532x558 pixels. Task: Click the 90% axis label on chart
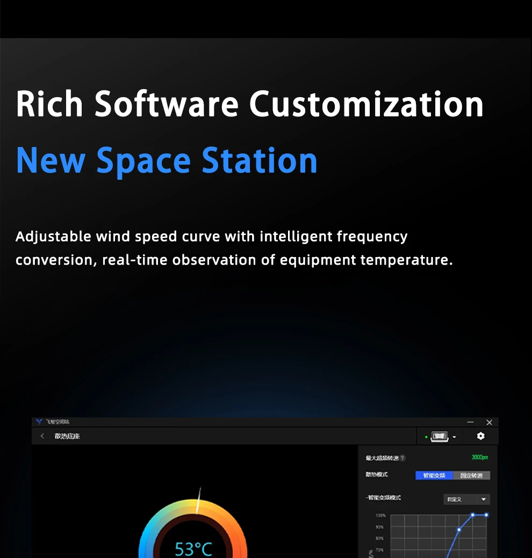click(x=379, y=527)
